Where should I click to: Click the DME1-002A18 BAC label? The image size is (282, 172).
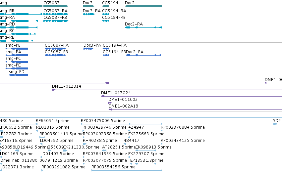123,106
